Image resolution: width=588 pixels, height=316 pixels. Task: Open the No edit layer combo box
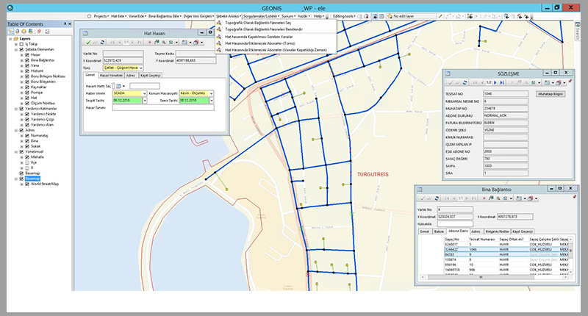(412, 16)
